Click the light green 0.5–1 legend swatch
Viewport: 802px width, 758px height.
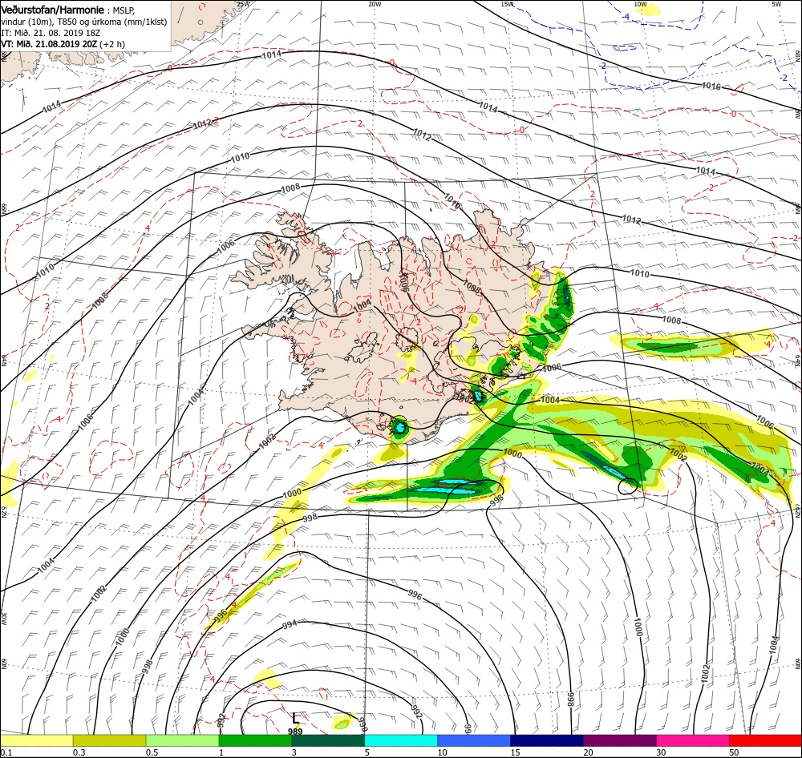point(182,740)
